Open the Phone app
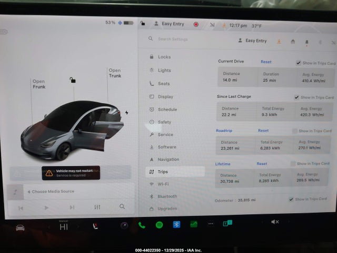The width and height of the screenshot is (337, 253). click(142, 225)
